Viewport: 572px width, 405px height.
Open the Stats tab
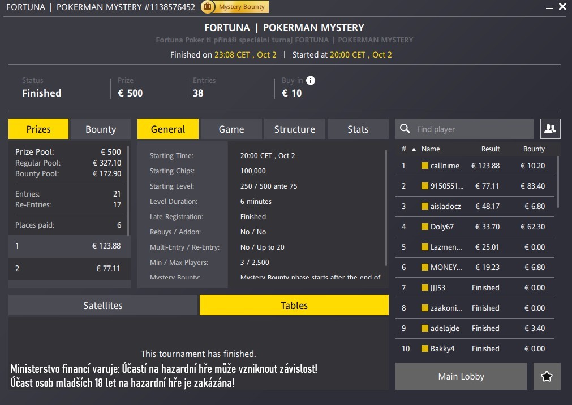[358, 129]
